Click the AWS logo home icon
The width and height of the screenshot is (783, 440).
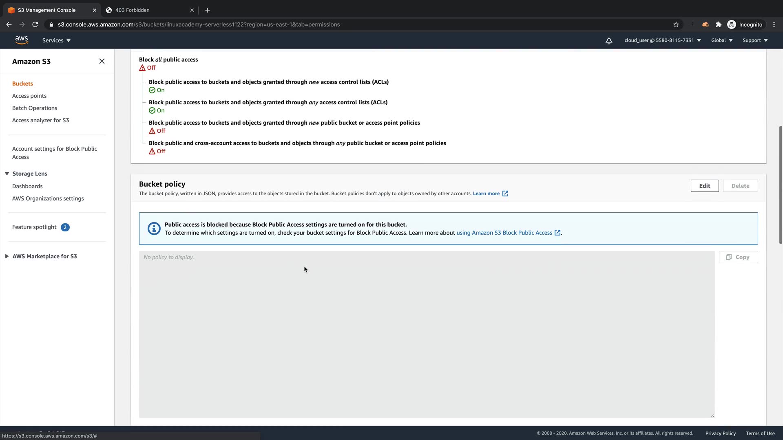pos(21,40)
